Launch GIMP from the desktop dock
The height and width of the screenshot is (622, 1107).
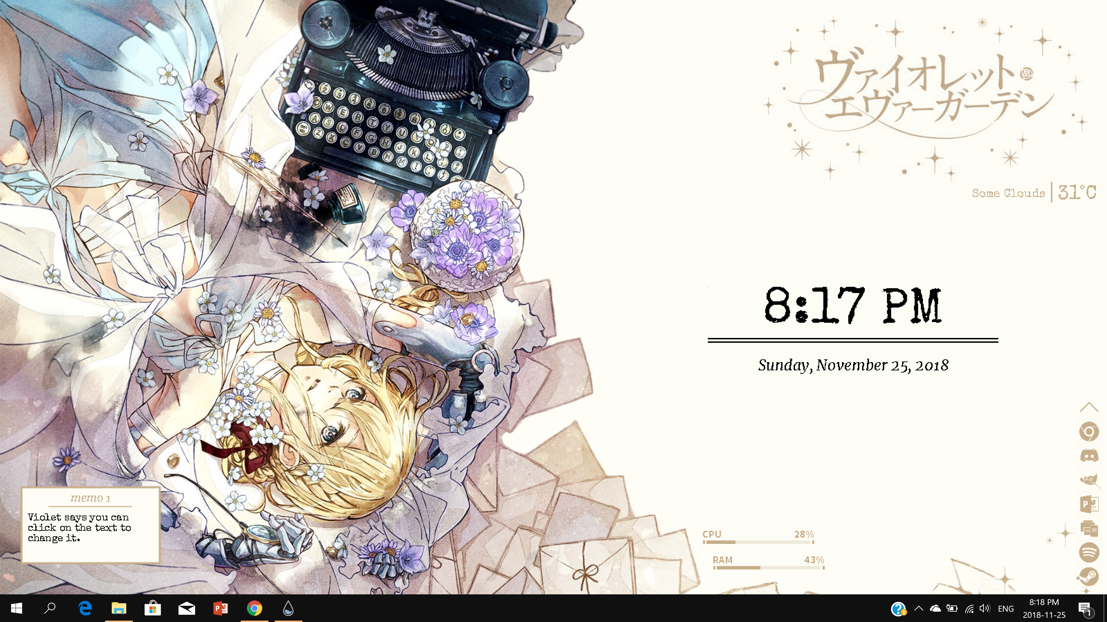coord(1089,480)
